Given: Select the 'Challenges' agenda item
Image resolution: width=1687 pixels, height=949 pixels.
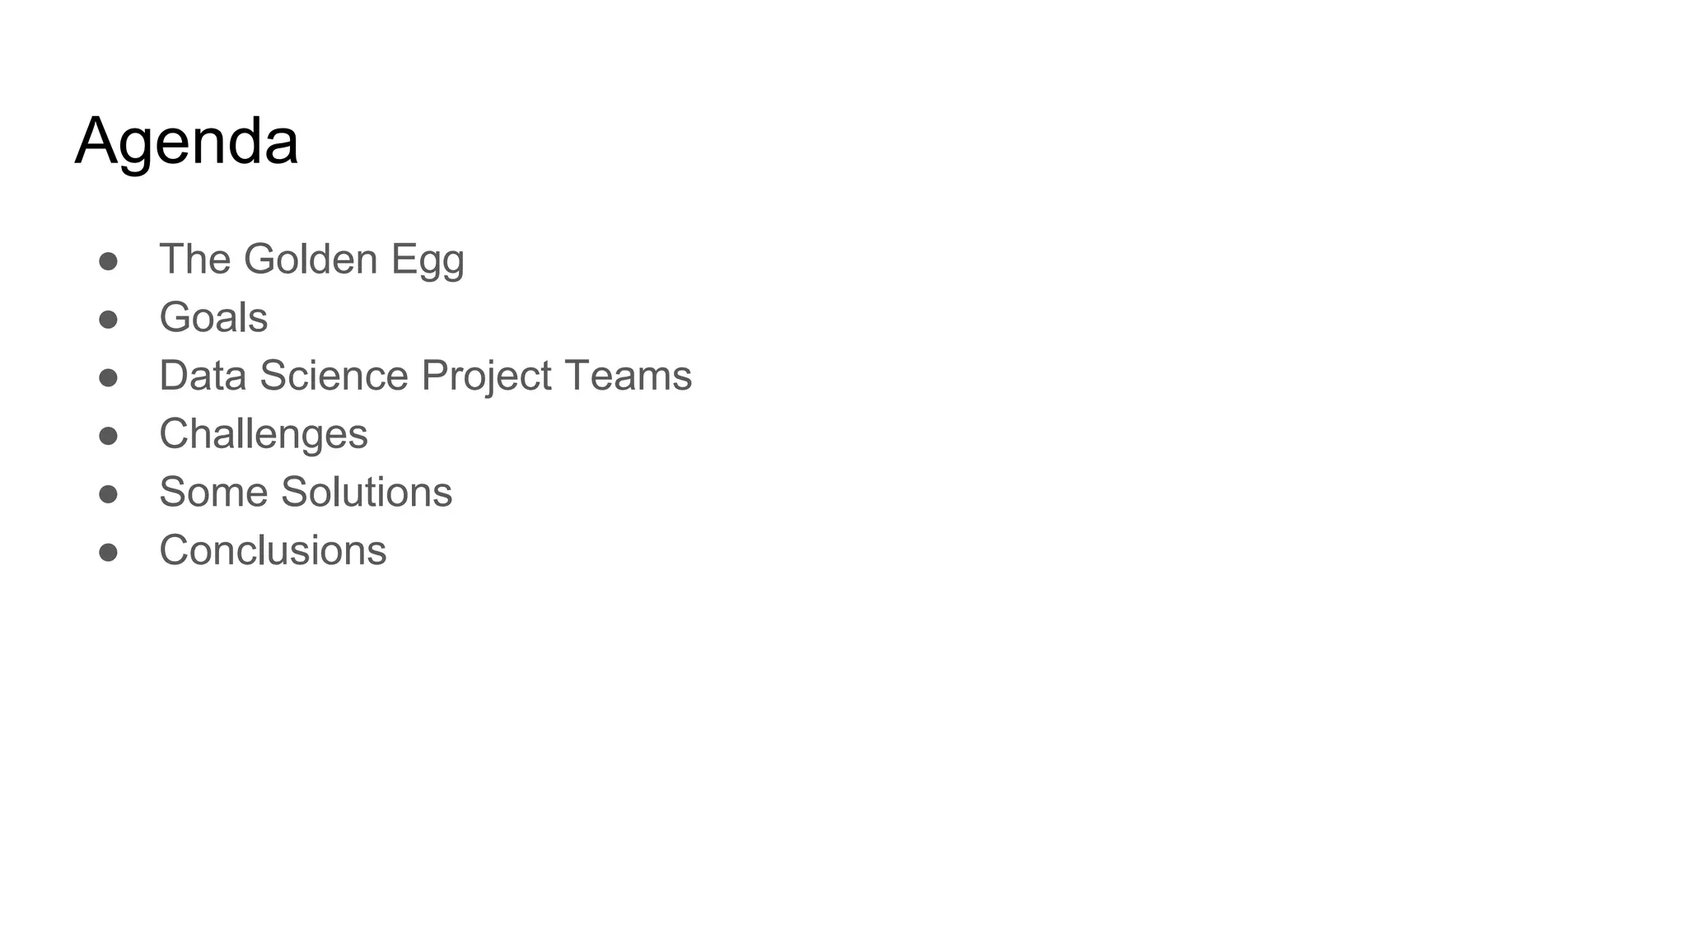Looking at the screenshot, I should point(264,434).
